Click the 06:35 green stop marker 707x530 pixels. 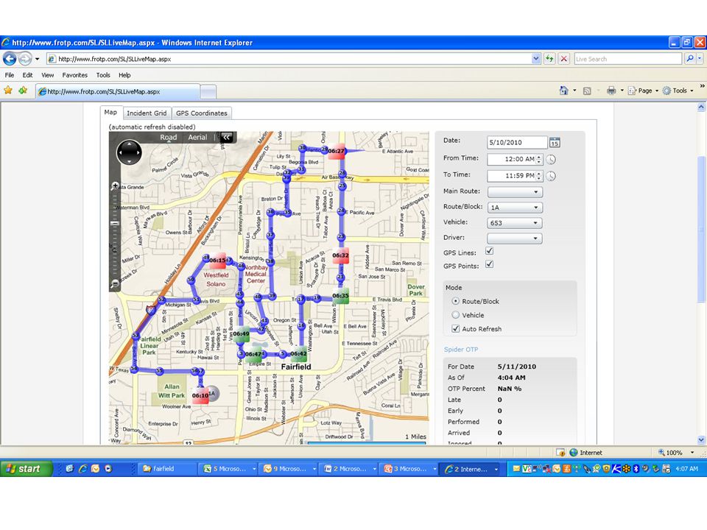point(340,296)
